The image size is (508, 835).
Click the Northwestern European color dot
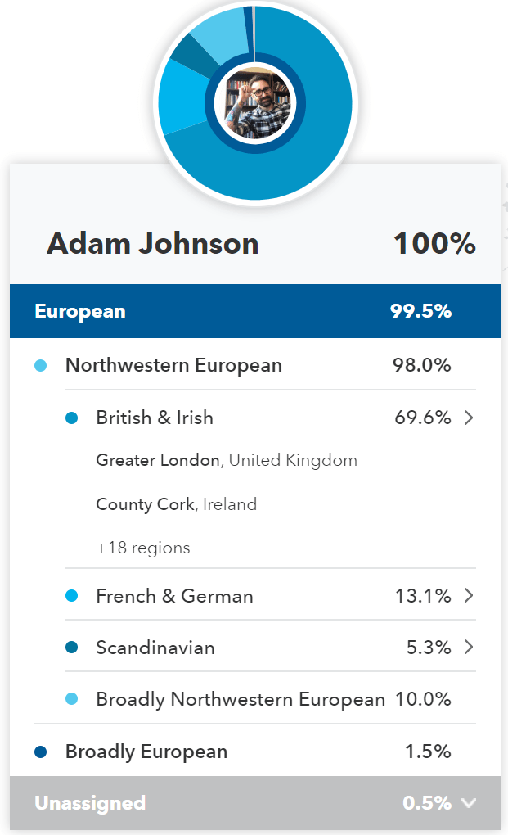point(41,365)
